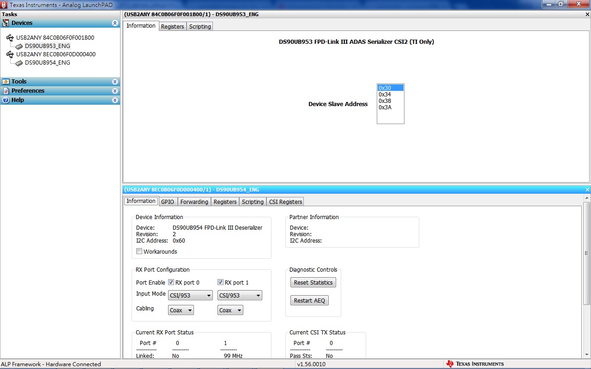
Task: Collapse the Devices section
Action: (x=115, y=23)
